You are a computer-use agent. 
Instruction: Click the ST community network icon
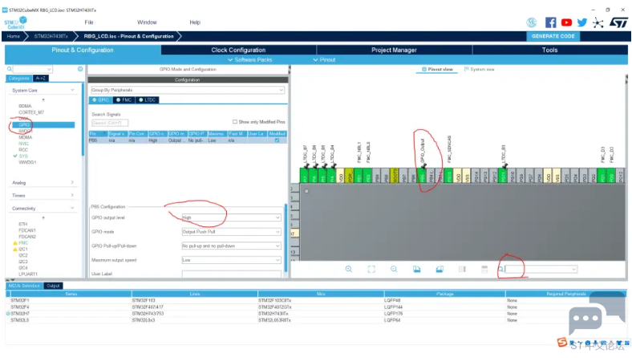598,22
